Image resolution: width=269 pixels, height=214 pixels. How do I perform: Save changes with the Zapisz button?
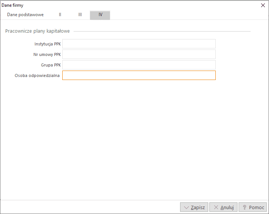click(x=194, y=207)
